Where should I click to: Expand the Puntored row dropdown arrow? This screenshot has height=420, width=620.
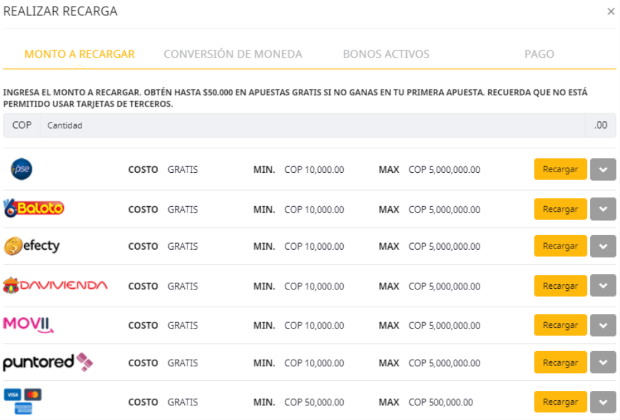(603, 362)
